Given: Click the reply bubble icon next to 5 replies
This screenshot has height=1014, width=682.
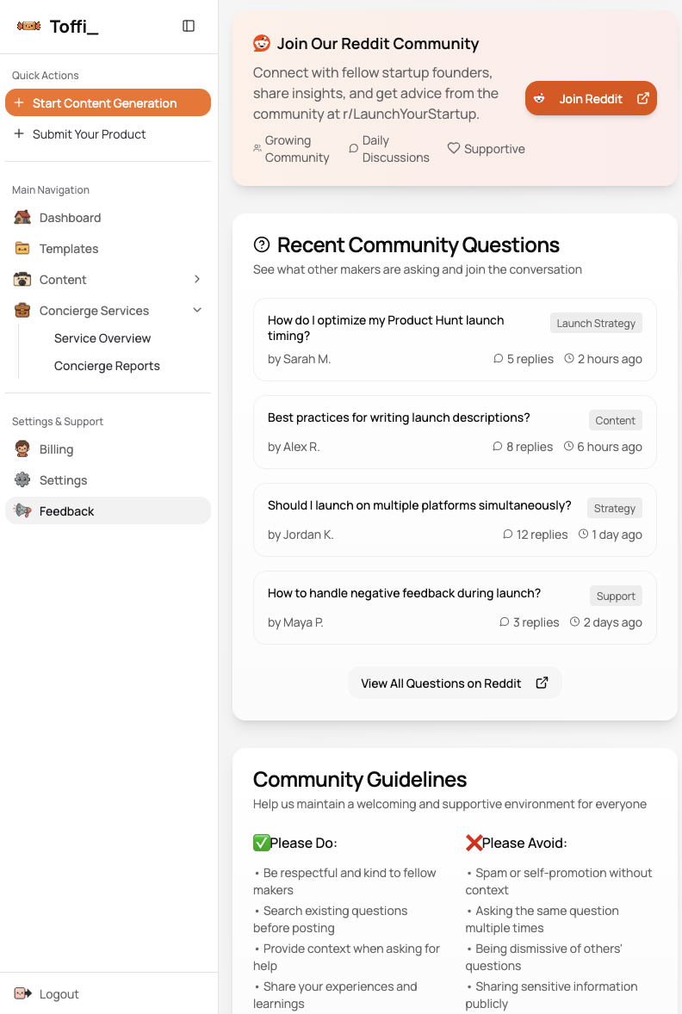Looking at the screenshot, I should [x=499, y=358].
